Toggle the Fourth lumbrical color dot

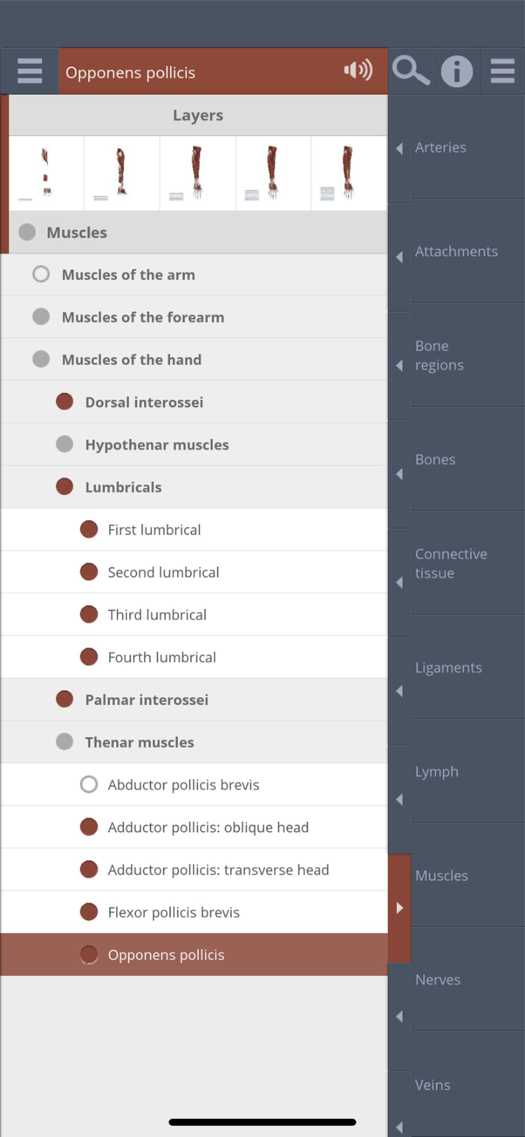(89, 657)
